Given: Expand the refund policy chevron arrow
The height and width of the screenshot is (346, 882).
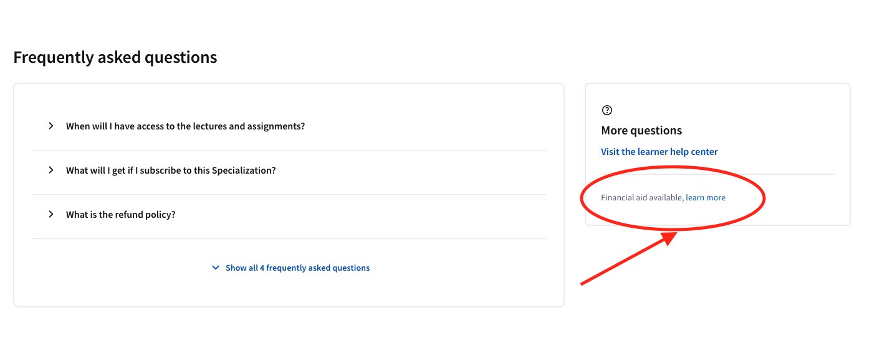Looking at the screenshot, I should pos(51,214).
